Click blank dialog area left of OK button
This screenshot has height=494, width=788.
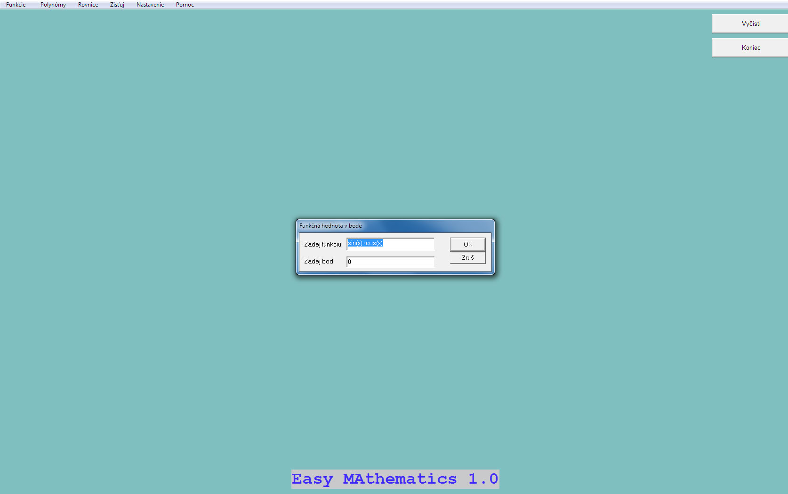(x=442, y=253)
